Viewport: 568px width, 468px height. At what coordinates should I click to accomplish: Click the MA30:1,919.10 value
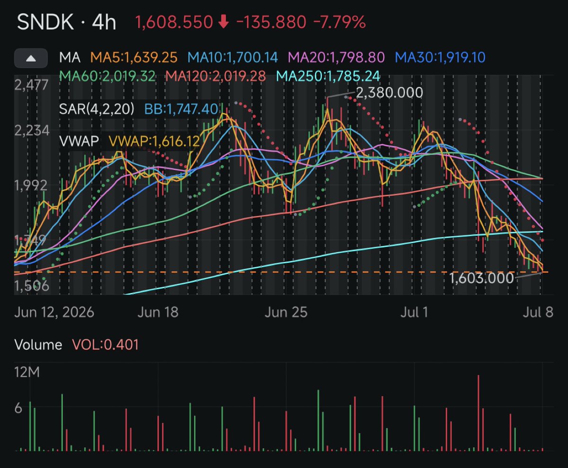(440, 58)
